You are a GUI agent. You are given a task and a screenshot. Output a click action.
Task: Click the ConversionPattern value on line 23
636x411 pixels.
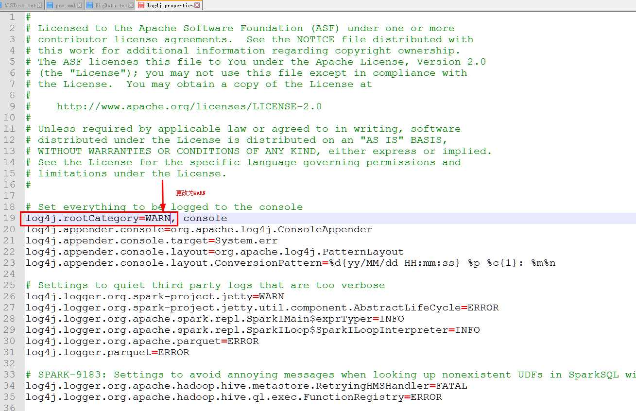(442, 263)
